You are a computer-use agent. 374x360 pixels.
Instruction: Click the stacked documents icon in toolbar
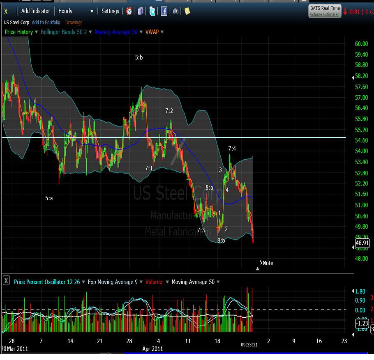141,11
